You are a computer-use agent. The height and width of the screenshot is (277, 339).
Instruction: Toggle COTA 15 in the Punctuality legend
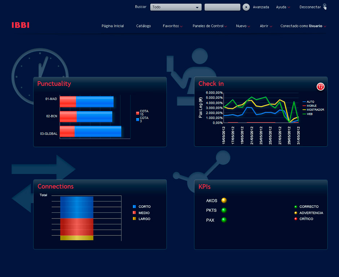click(x=140, y=113)
